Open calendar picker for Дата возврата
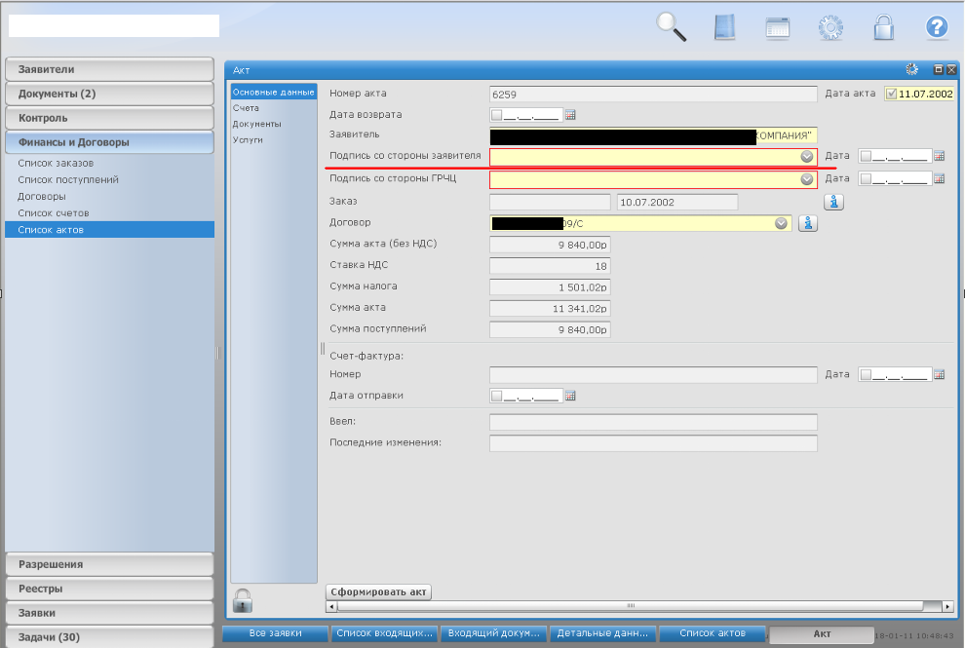This screenshot has height=648, width=965. coord(571,115)
